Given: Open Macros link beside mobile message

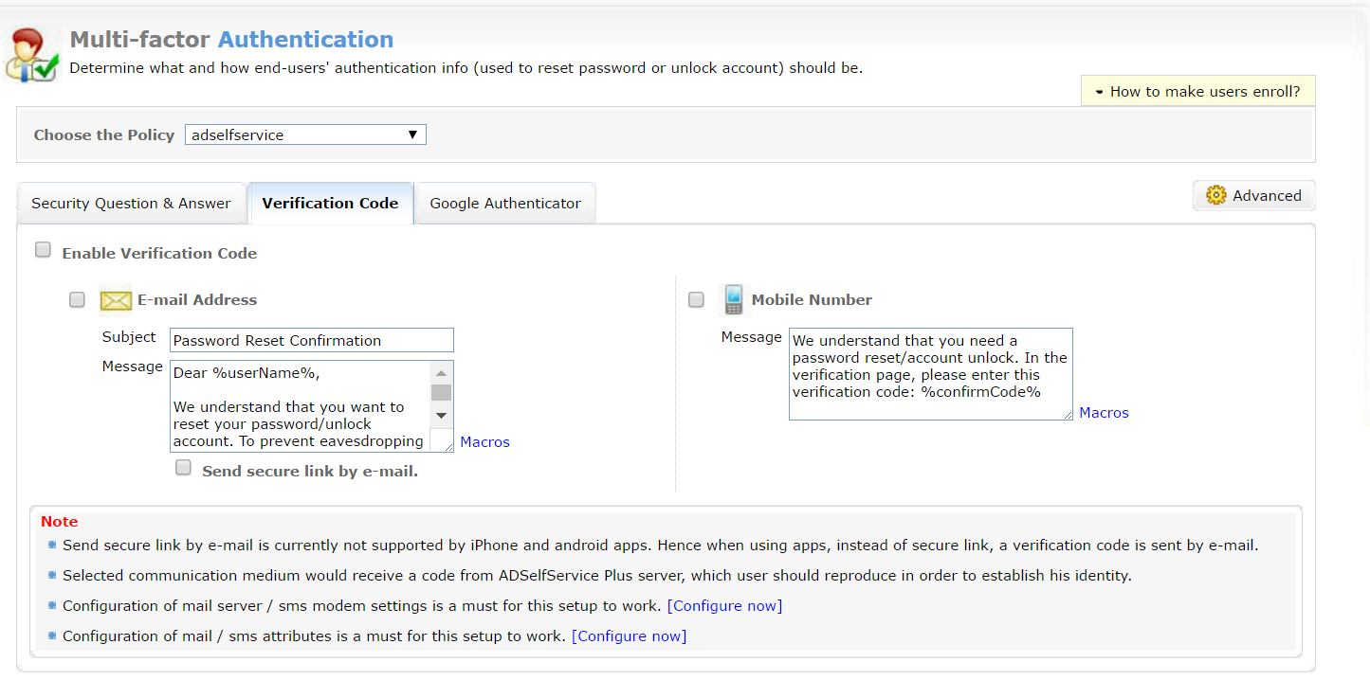Looking at the screenshot, I should pos(1104,413).
